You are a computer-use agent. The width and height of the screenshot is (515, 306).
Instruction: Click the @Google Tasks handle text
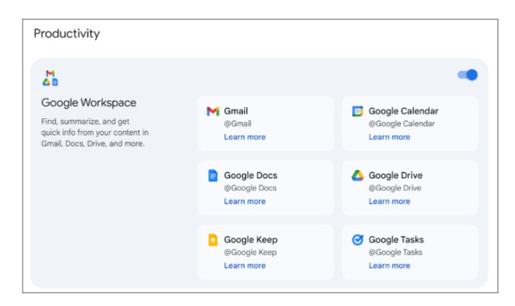396,252
